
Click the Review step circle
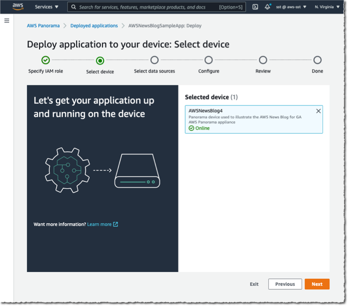click(x=263, y=60)
